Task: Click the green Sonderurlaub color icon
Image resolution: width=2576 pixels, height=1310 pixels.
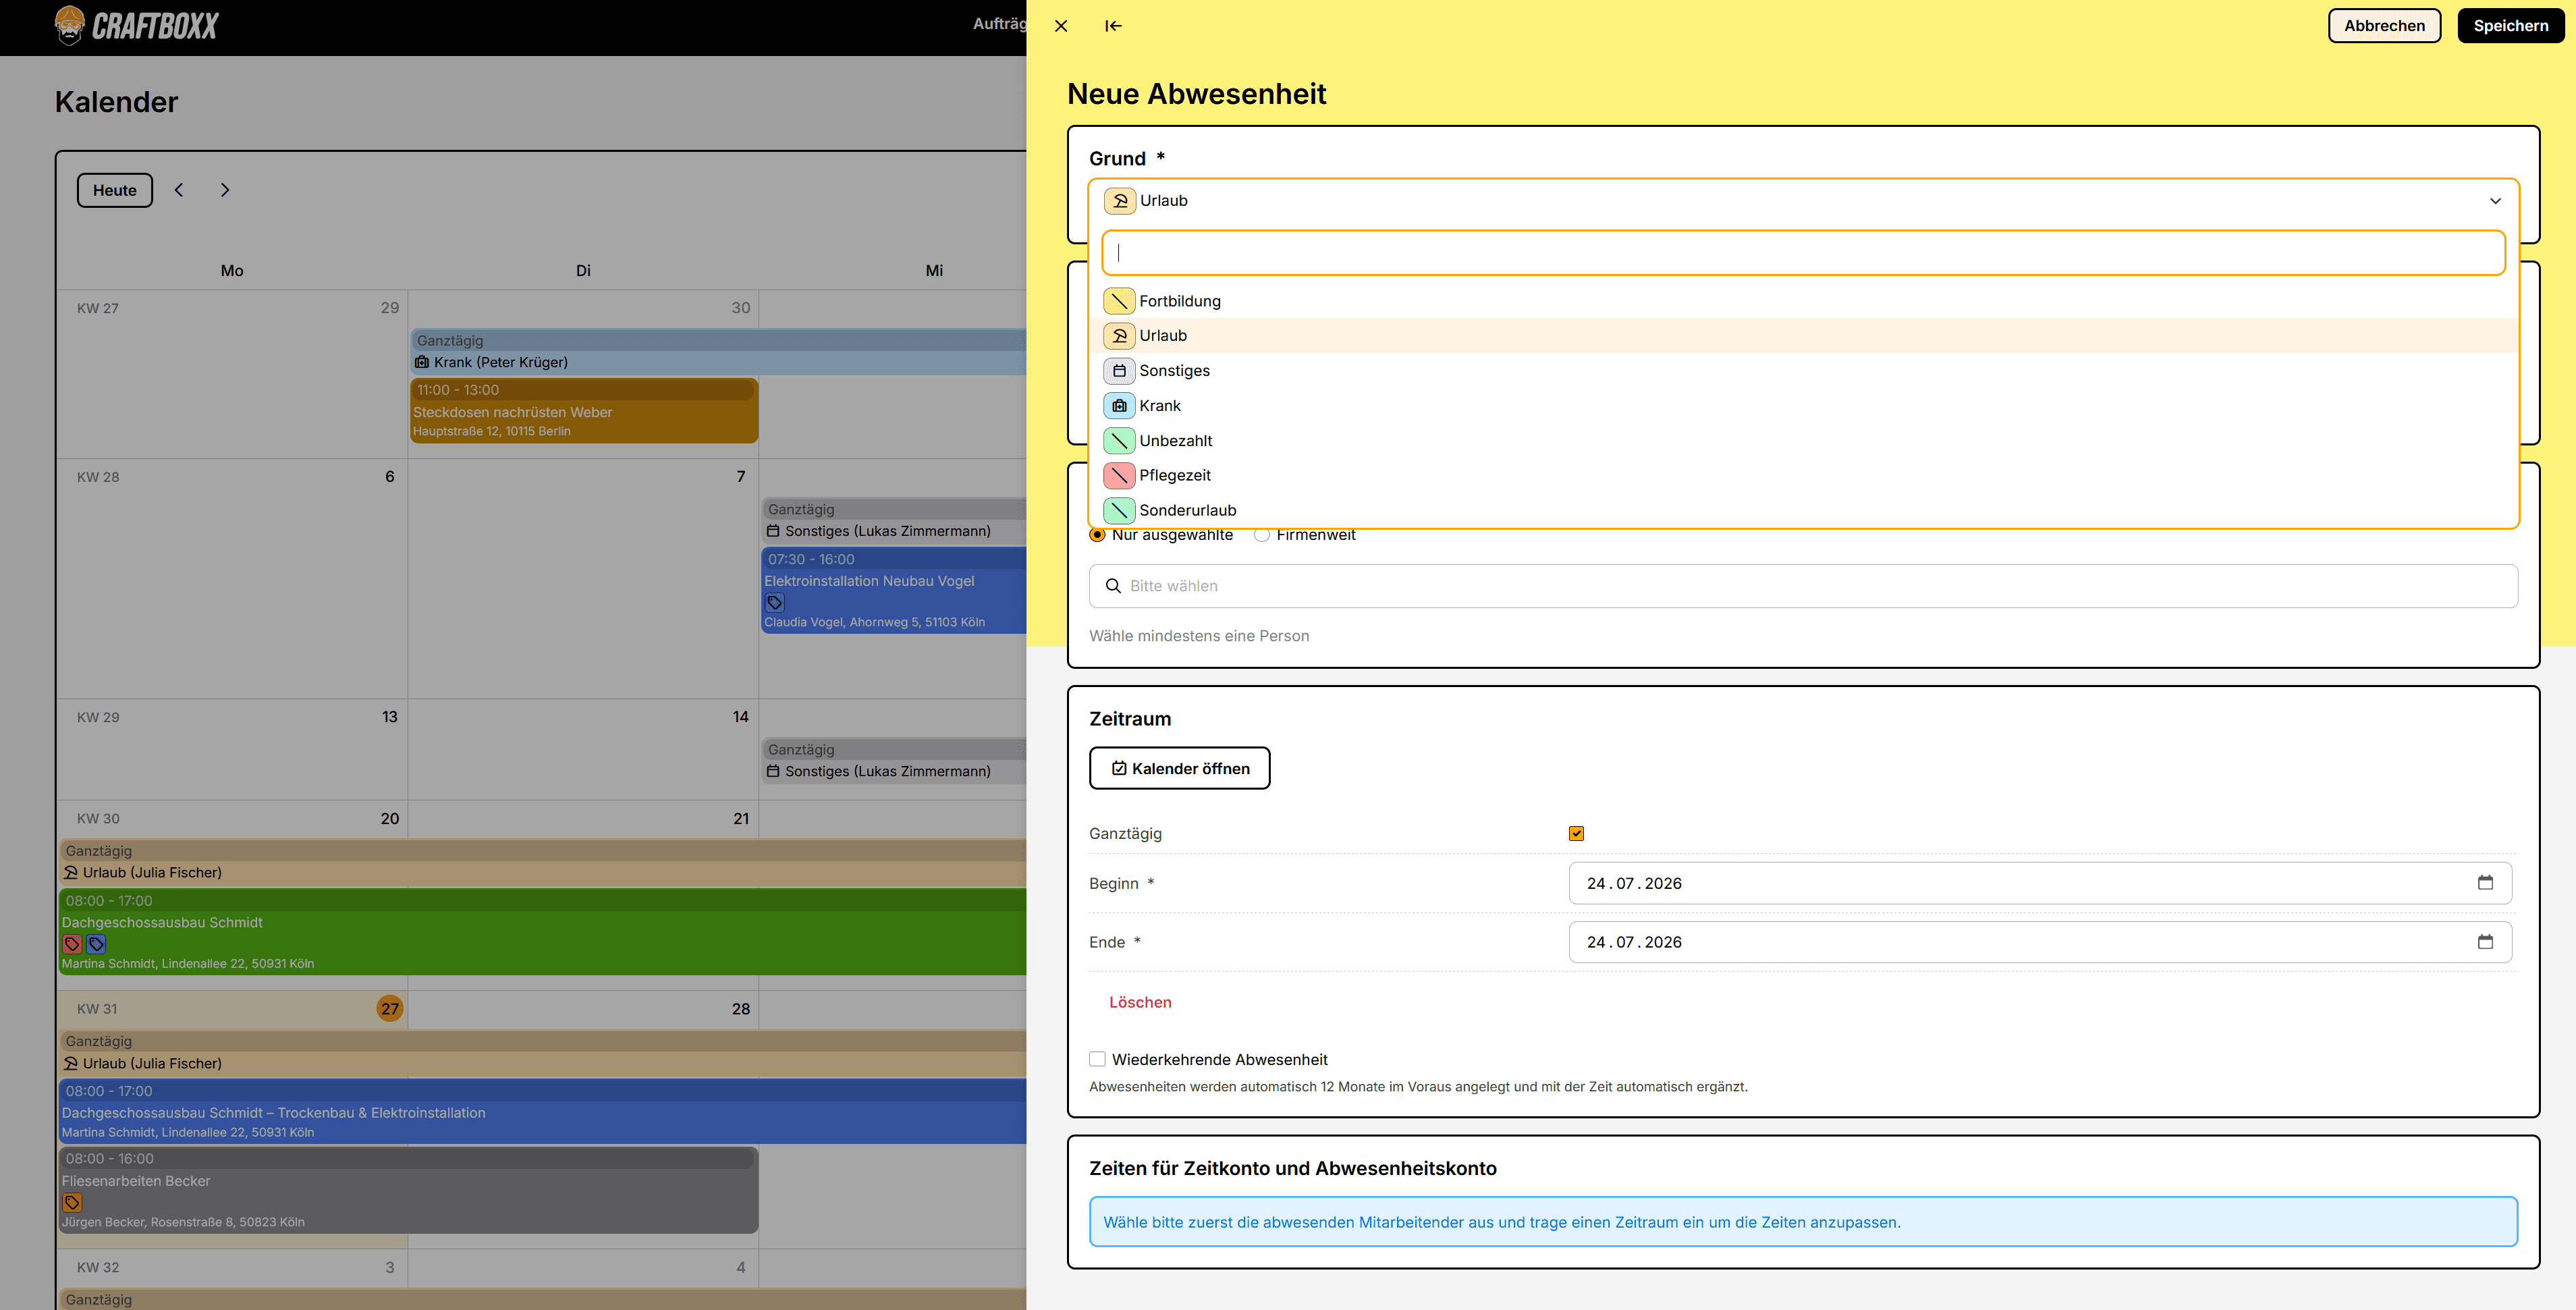Action: (1119, 510)
